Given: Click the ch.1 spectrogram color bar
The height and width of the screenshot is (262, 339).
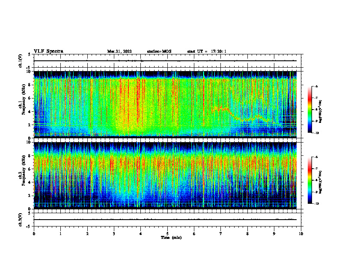Looking at the screenshot, I should coord(309,110).
